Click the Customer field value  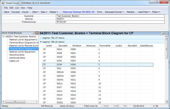[110, 16]
